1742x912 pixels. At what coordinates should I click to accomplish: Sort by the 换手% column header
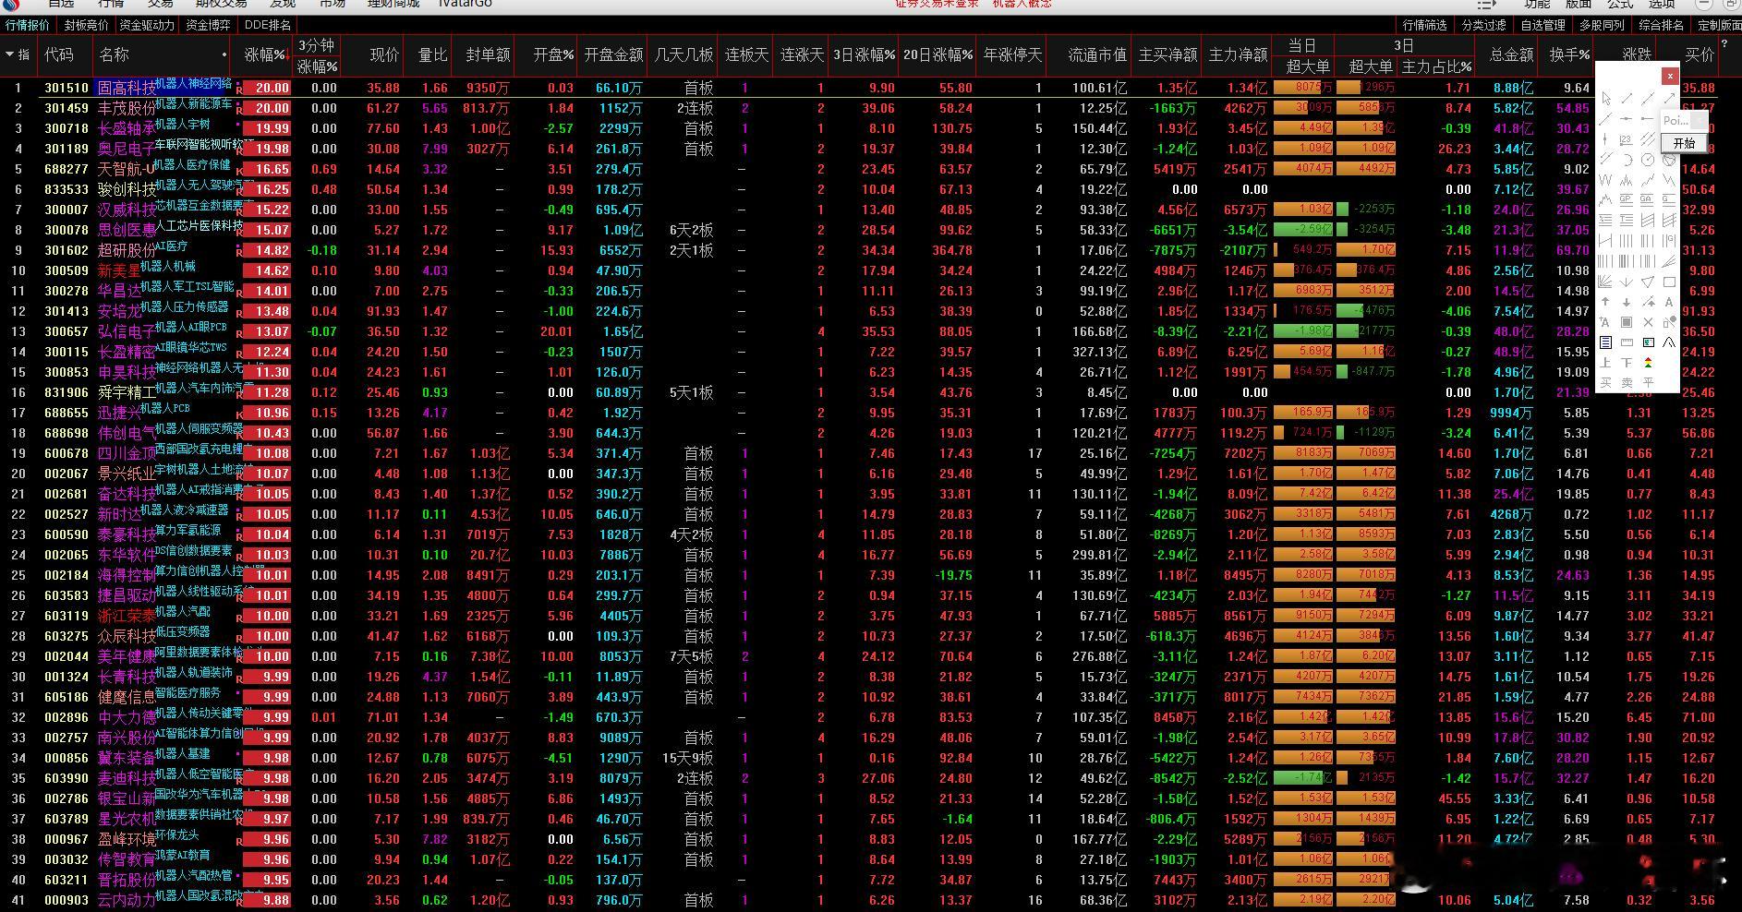tap(1569, 54)
